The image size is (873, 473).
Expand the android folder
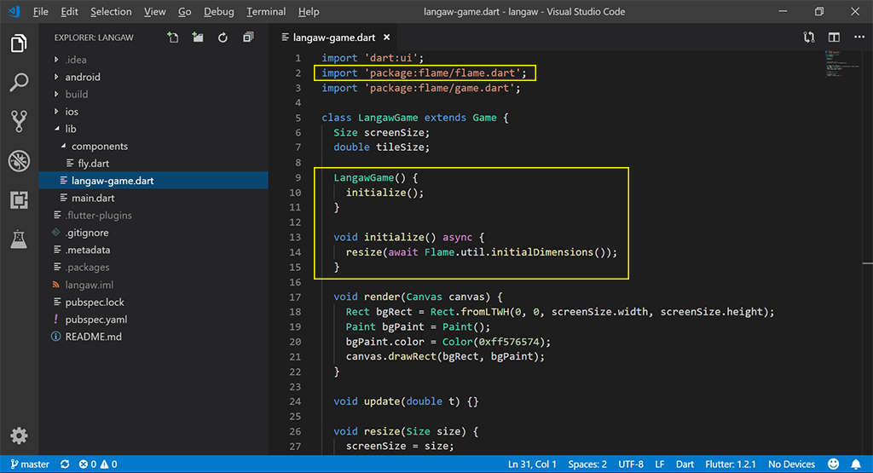(83, 77)
